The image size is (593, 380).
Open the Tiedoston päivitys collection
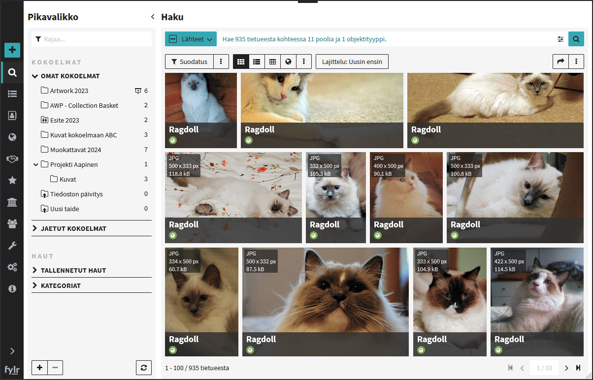click(76, 194)
